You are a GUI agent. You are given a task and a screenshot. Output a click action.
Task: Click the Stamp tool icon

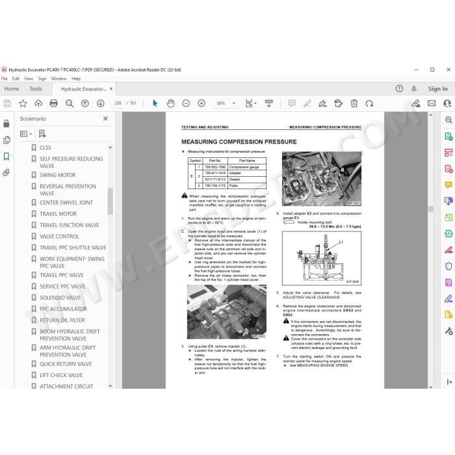point(339,103)
